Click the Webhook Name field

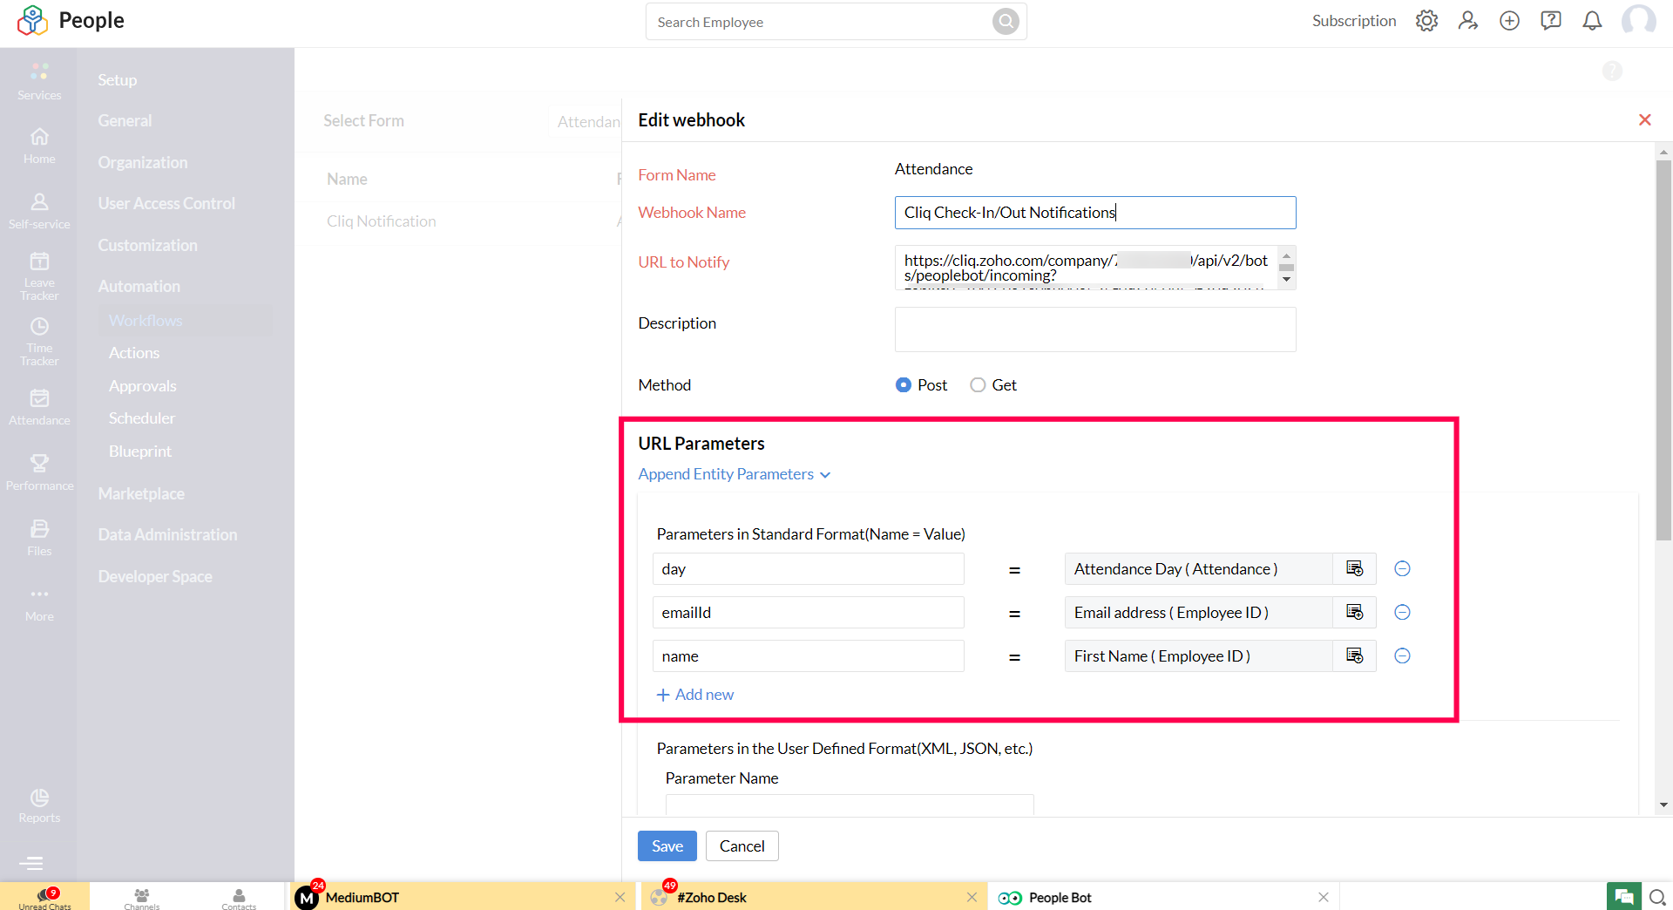tap(1095, 213)
